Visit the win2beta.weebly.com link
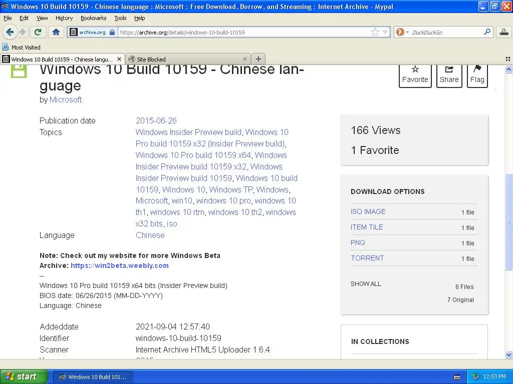 pyautogui.click(x=119, y=265)
